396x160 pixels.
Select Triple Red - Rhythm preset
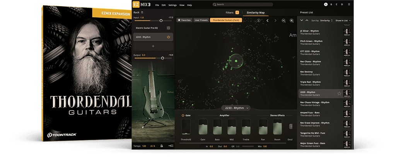(325, 83)
